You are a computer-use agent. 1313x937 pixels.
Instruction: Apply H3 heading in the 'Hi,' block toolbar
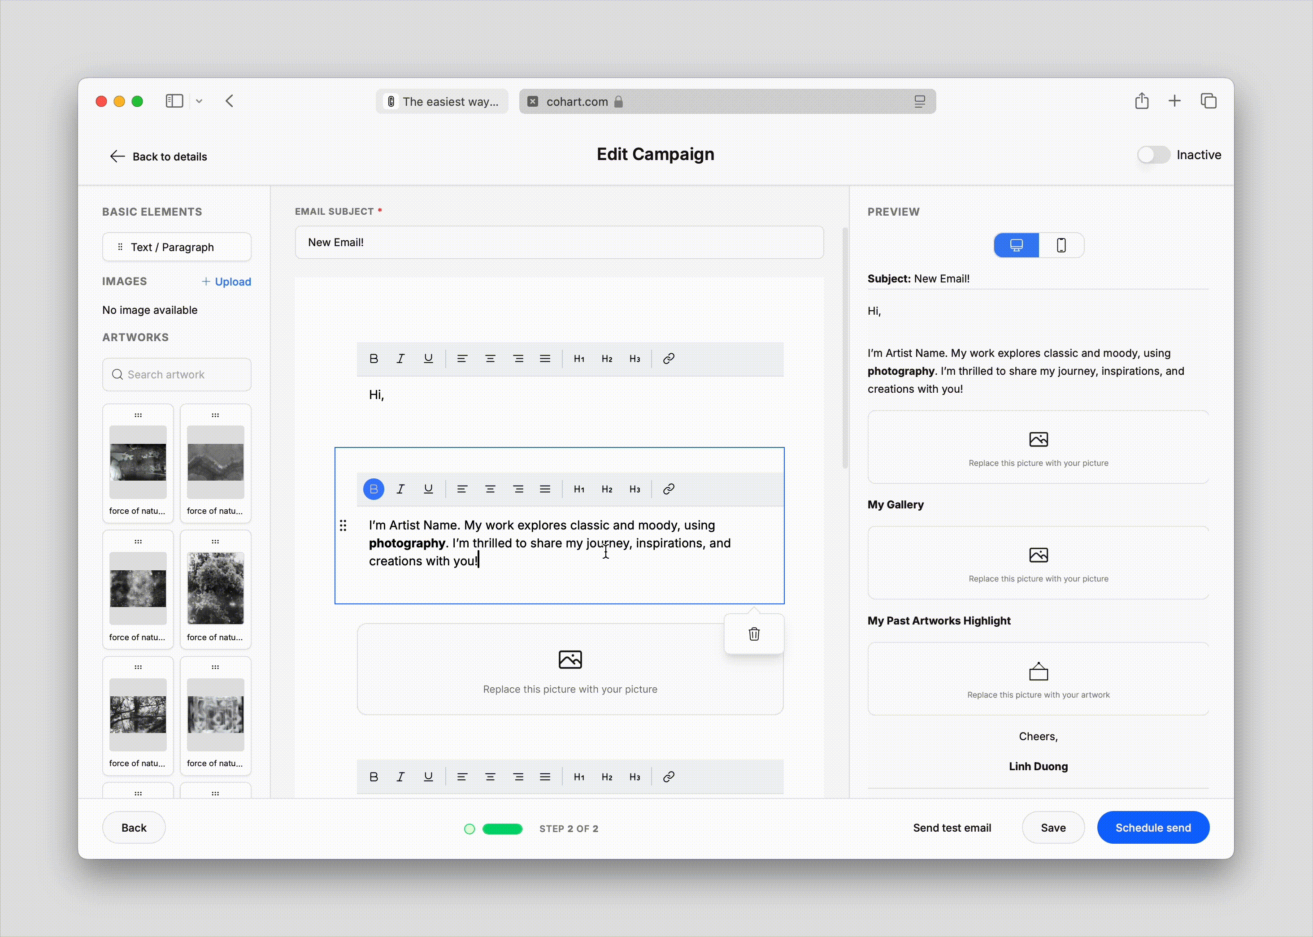(x=635, y=359)
